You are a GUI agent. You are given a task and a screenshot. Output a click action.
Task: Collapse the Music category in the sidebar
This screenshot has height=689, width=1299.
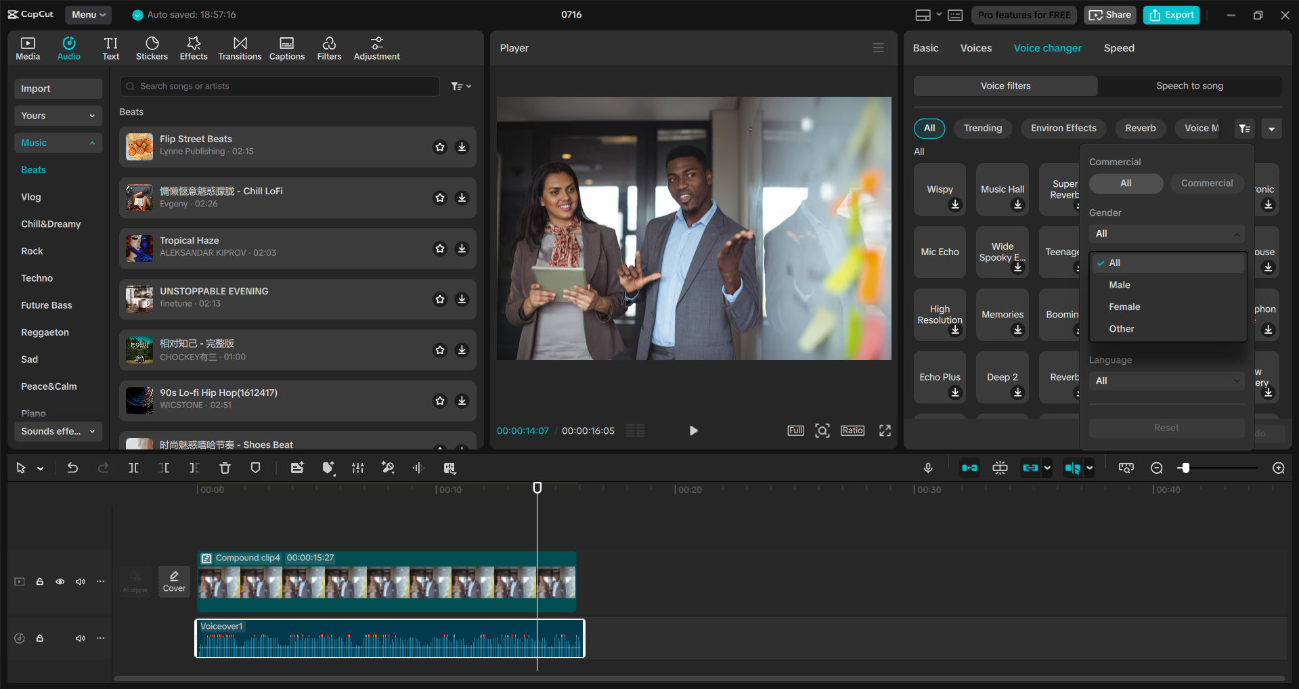click(93, 143)
